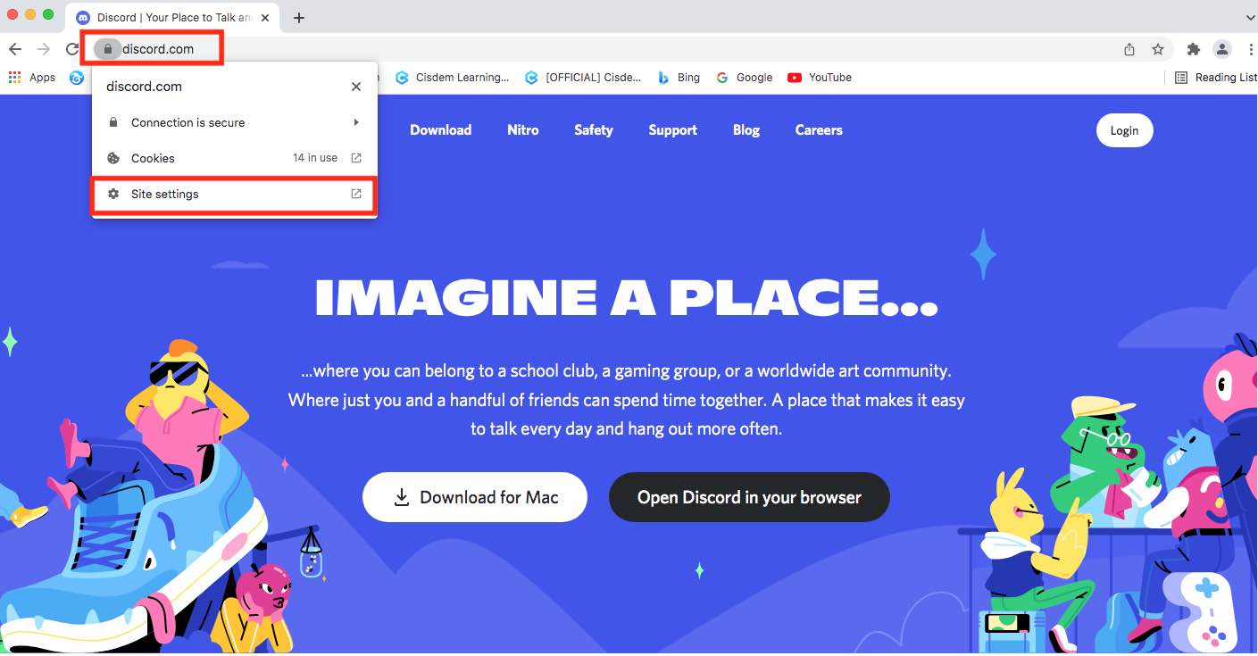Open the Cisdem Learning bookmark
This screenshot has height=656, width=1258.
(453, 78)
